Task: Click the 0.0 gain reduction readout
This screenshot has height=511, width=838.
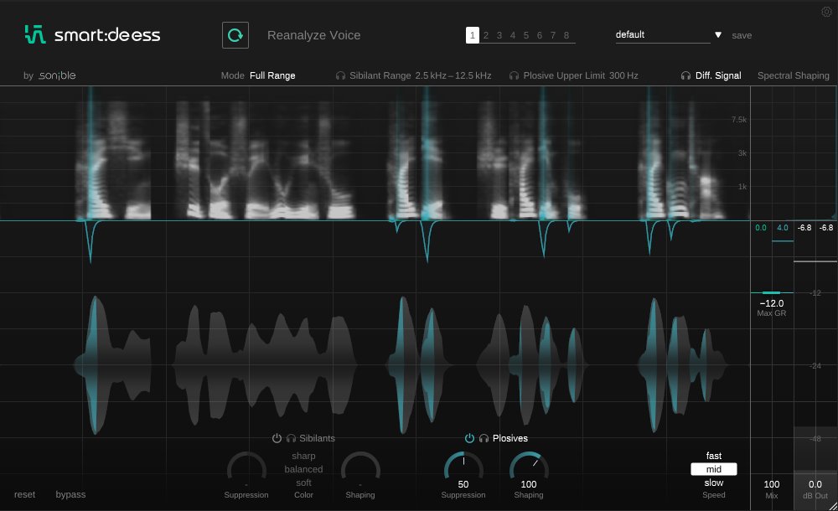Action: pos(761,228)
